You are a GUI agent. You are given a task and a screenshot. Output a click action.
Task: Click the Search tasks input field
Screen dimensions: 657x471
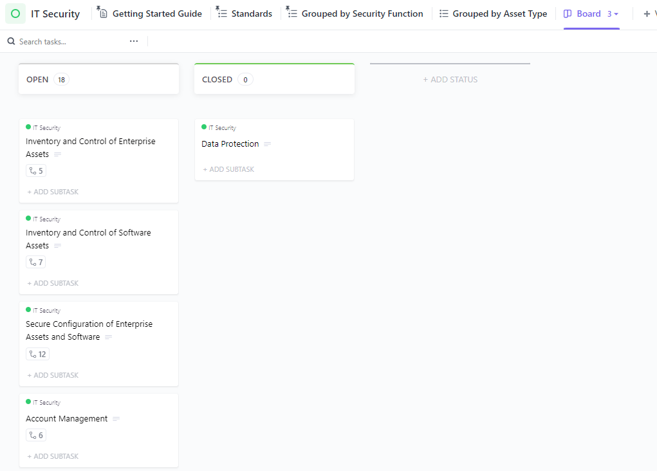coord(71,41)
